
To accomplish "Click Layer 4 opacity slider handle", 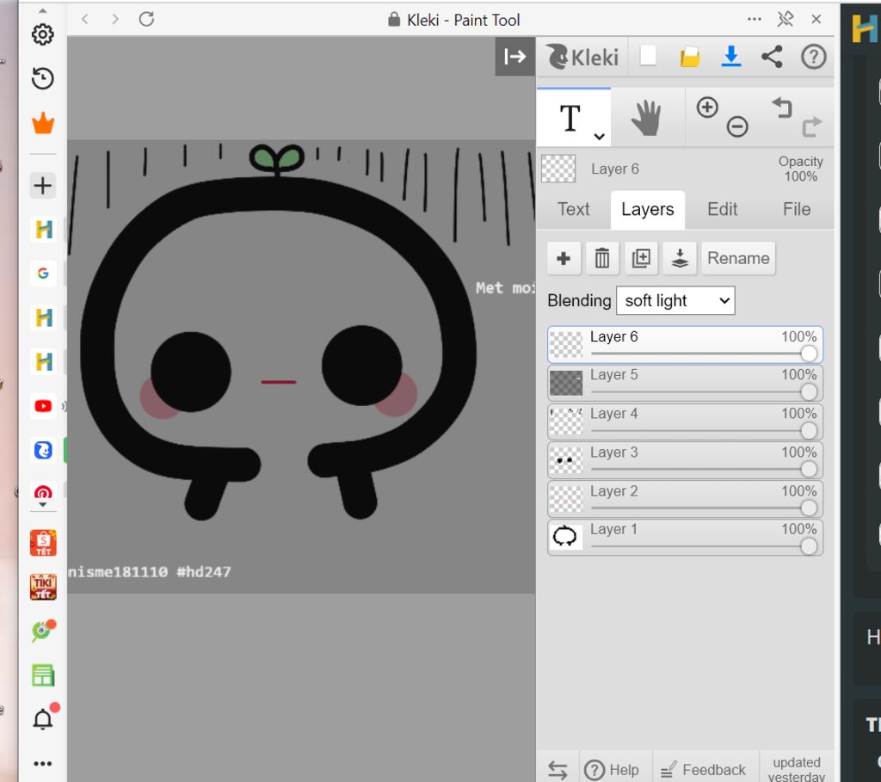I will [809, 430].
